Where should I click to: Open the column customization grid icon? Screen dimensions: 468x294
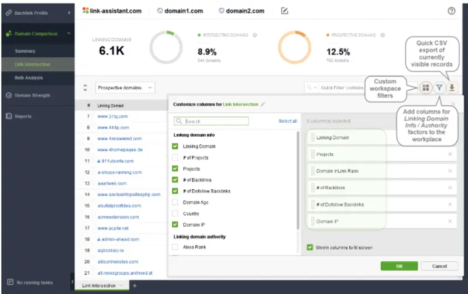click(426, 88)
